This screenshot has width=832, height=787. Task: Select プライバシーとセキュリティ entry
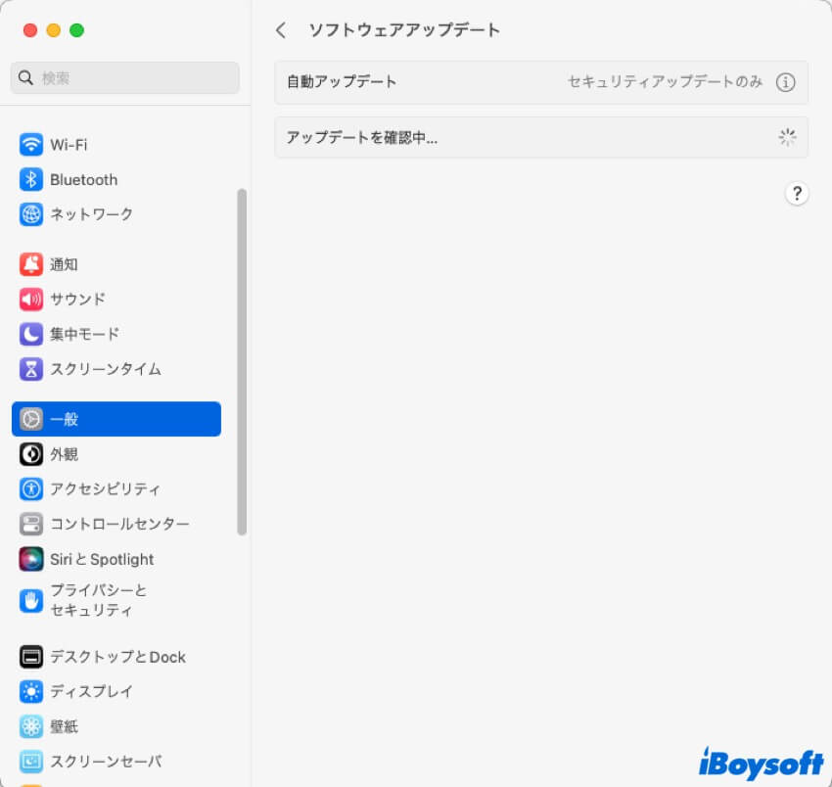coord(98,600)
